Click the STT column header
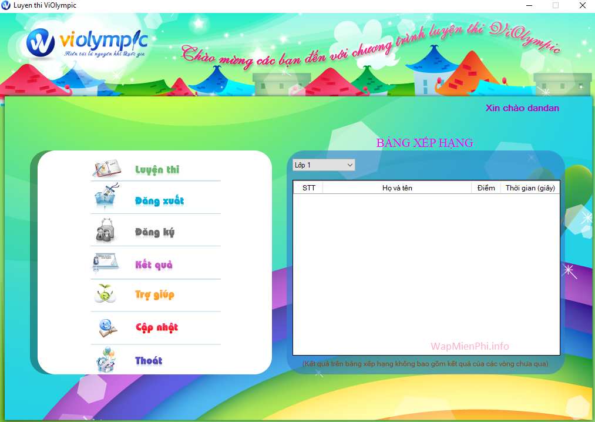This screenshot has height=422, width=595. point(308,187)
